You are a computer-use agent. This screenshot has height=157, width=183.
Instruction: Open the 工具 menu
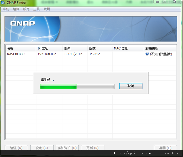pyautogui.click(x=36, y=9)
